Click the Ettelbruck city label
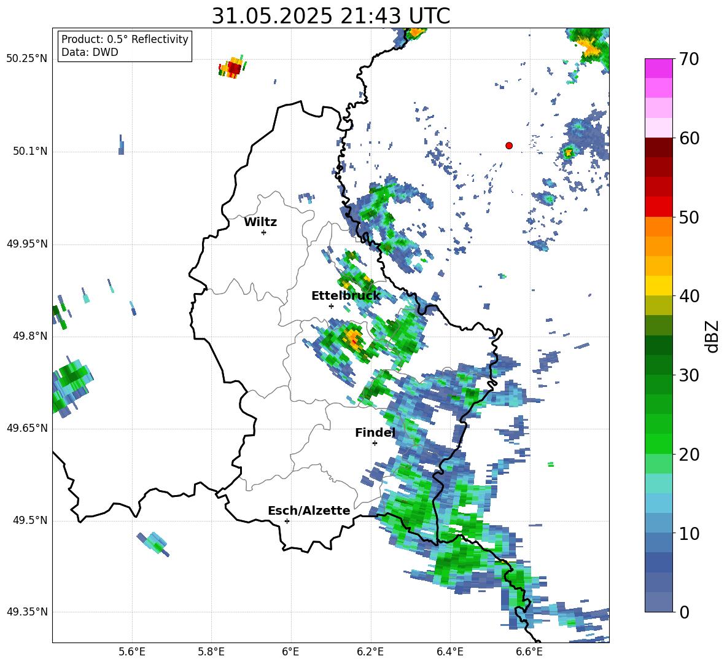 tap(346, 296)
